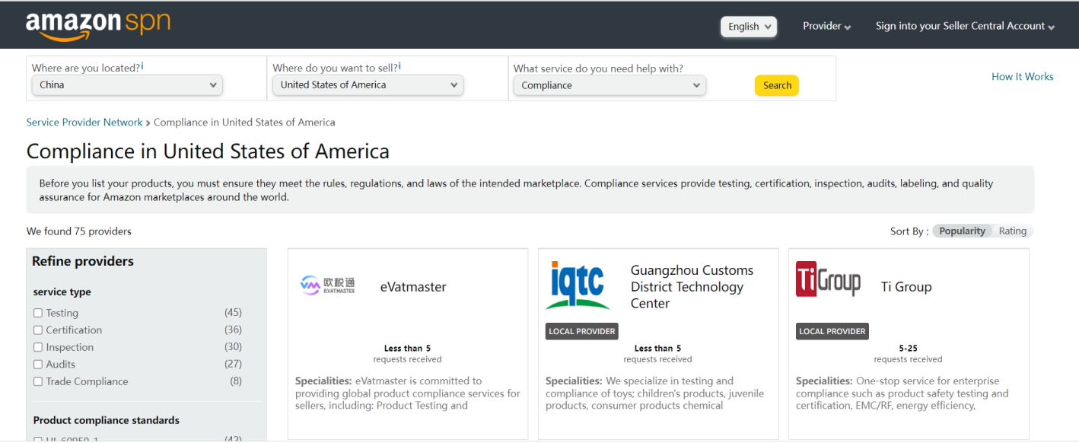Enable the Certification filter checkbox
Image resolution: width=1079 pixels, height=443 pixels.
click(x=38, y=330)
